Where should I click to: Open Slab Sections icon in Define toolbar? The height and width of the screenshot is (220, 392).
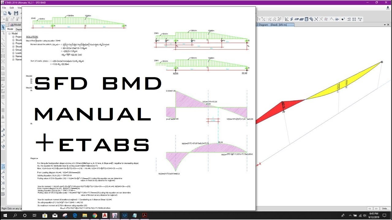click(296, 19)
